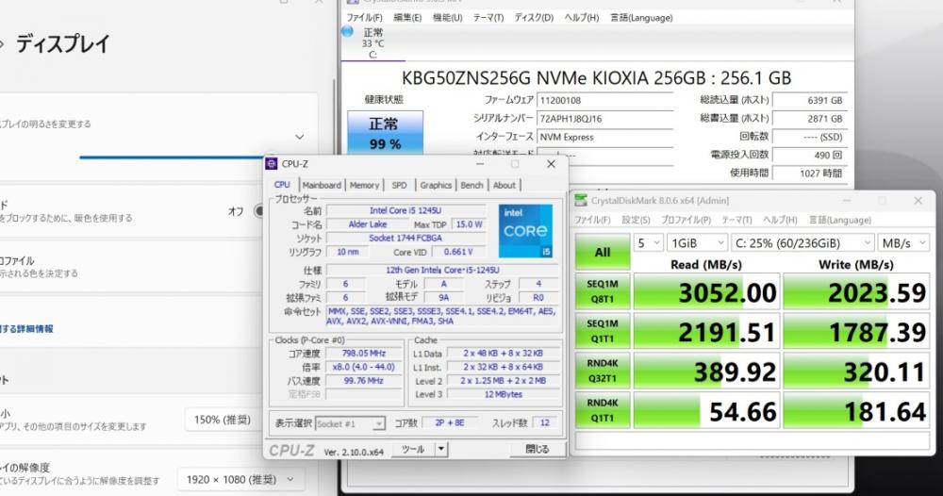Screen dimensions: 943x496
Task: Click the empty comment box below CrystalDiskMark results
Action: pyautogui.click(x=752, y=440)
